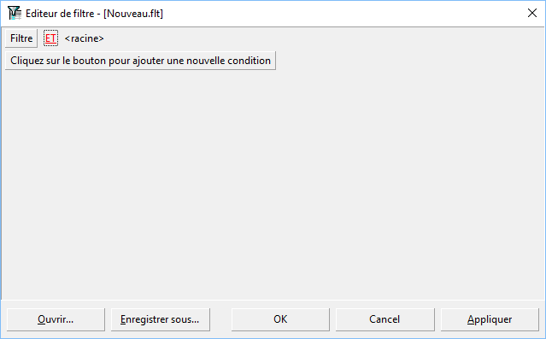The width and height of the screenshot is (546, 339).
Task: Dismiss the dialog with Cancel
Action: pos(385,319)
